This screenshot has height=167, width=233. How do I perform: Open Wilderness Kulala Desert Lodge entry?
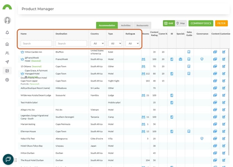point(36,95)
